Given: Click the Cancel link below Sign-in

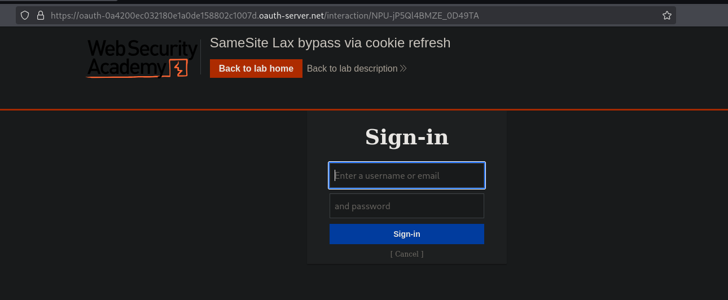Looking at the screenshot, I should pyautogui.click(x=407, y=254).
